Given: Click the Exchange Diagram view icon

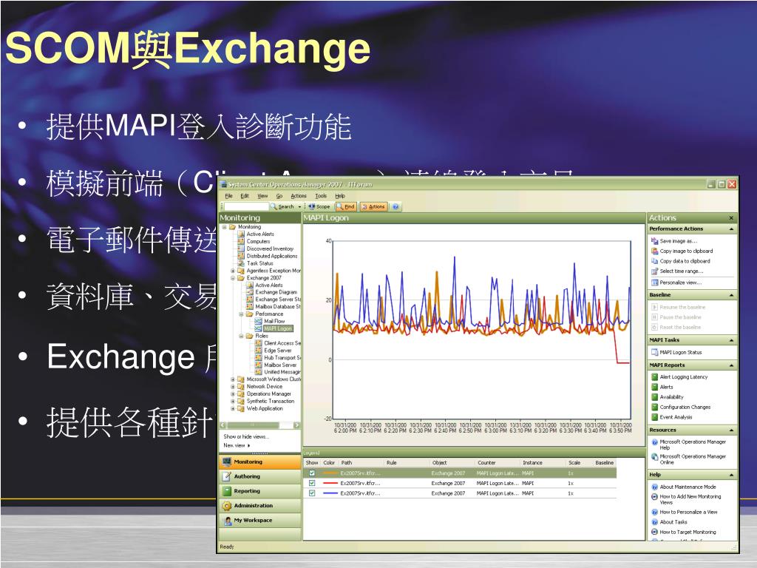Looking at the screenshot, I should click(250, 292).
